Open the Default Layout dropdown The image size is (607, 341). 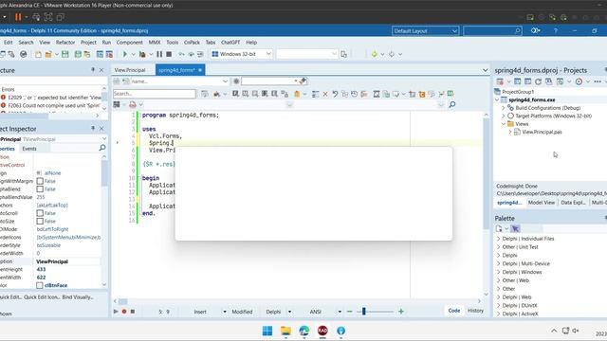pyautogui.click(x=454, y=31)
